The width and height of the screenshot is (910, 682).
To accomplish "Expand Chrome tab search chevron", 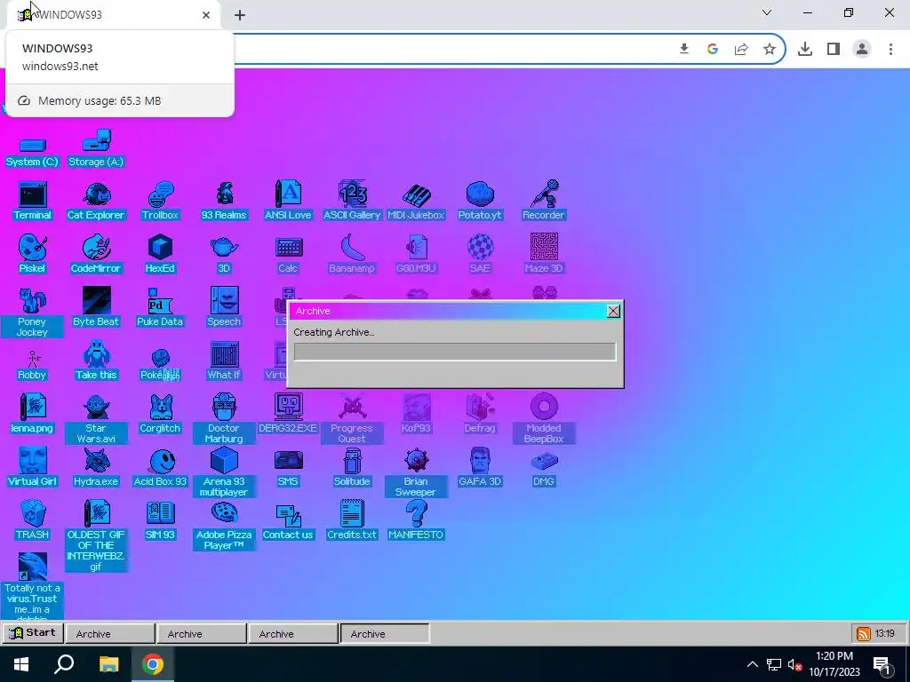I will click(767, 12).
